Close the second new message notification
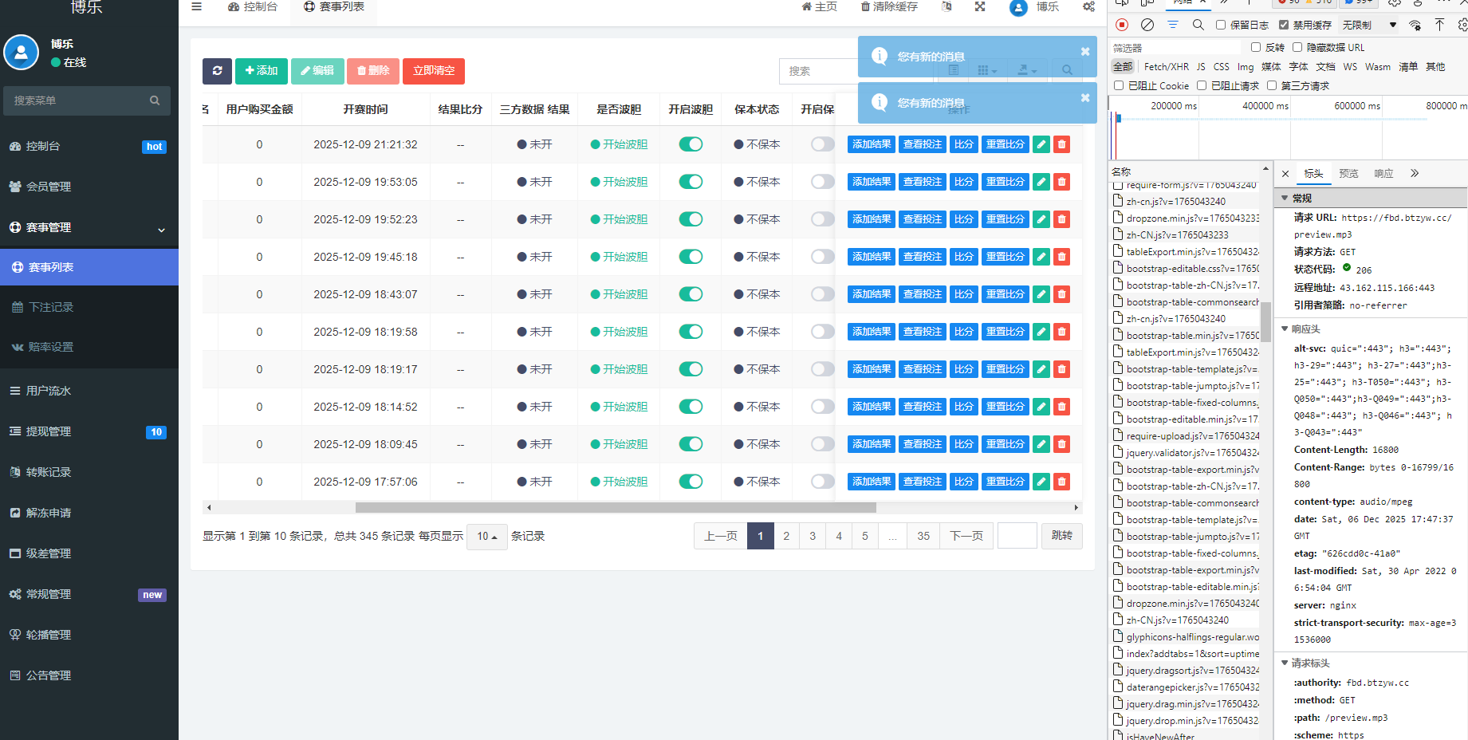Screen dimensions: 1468x740 click(x=1085, y=98)
